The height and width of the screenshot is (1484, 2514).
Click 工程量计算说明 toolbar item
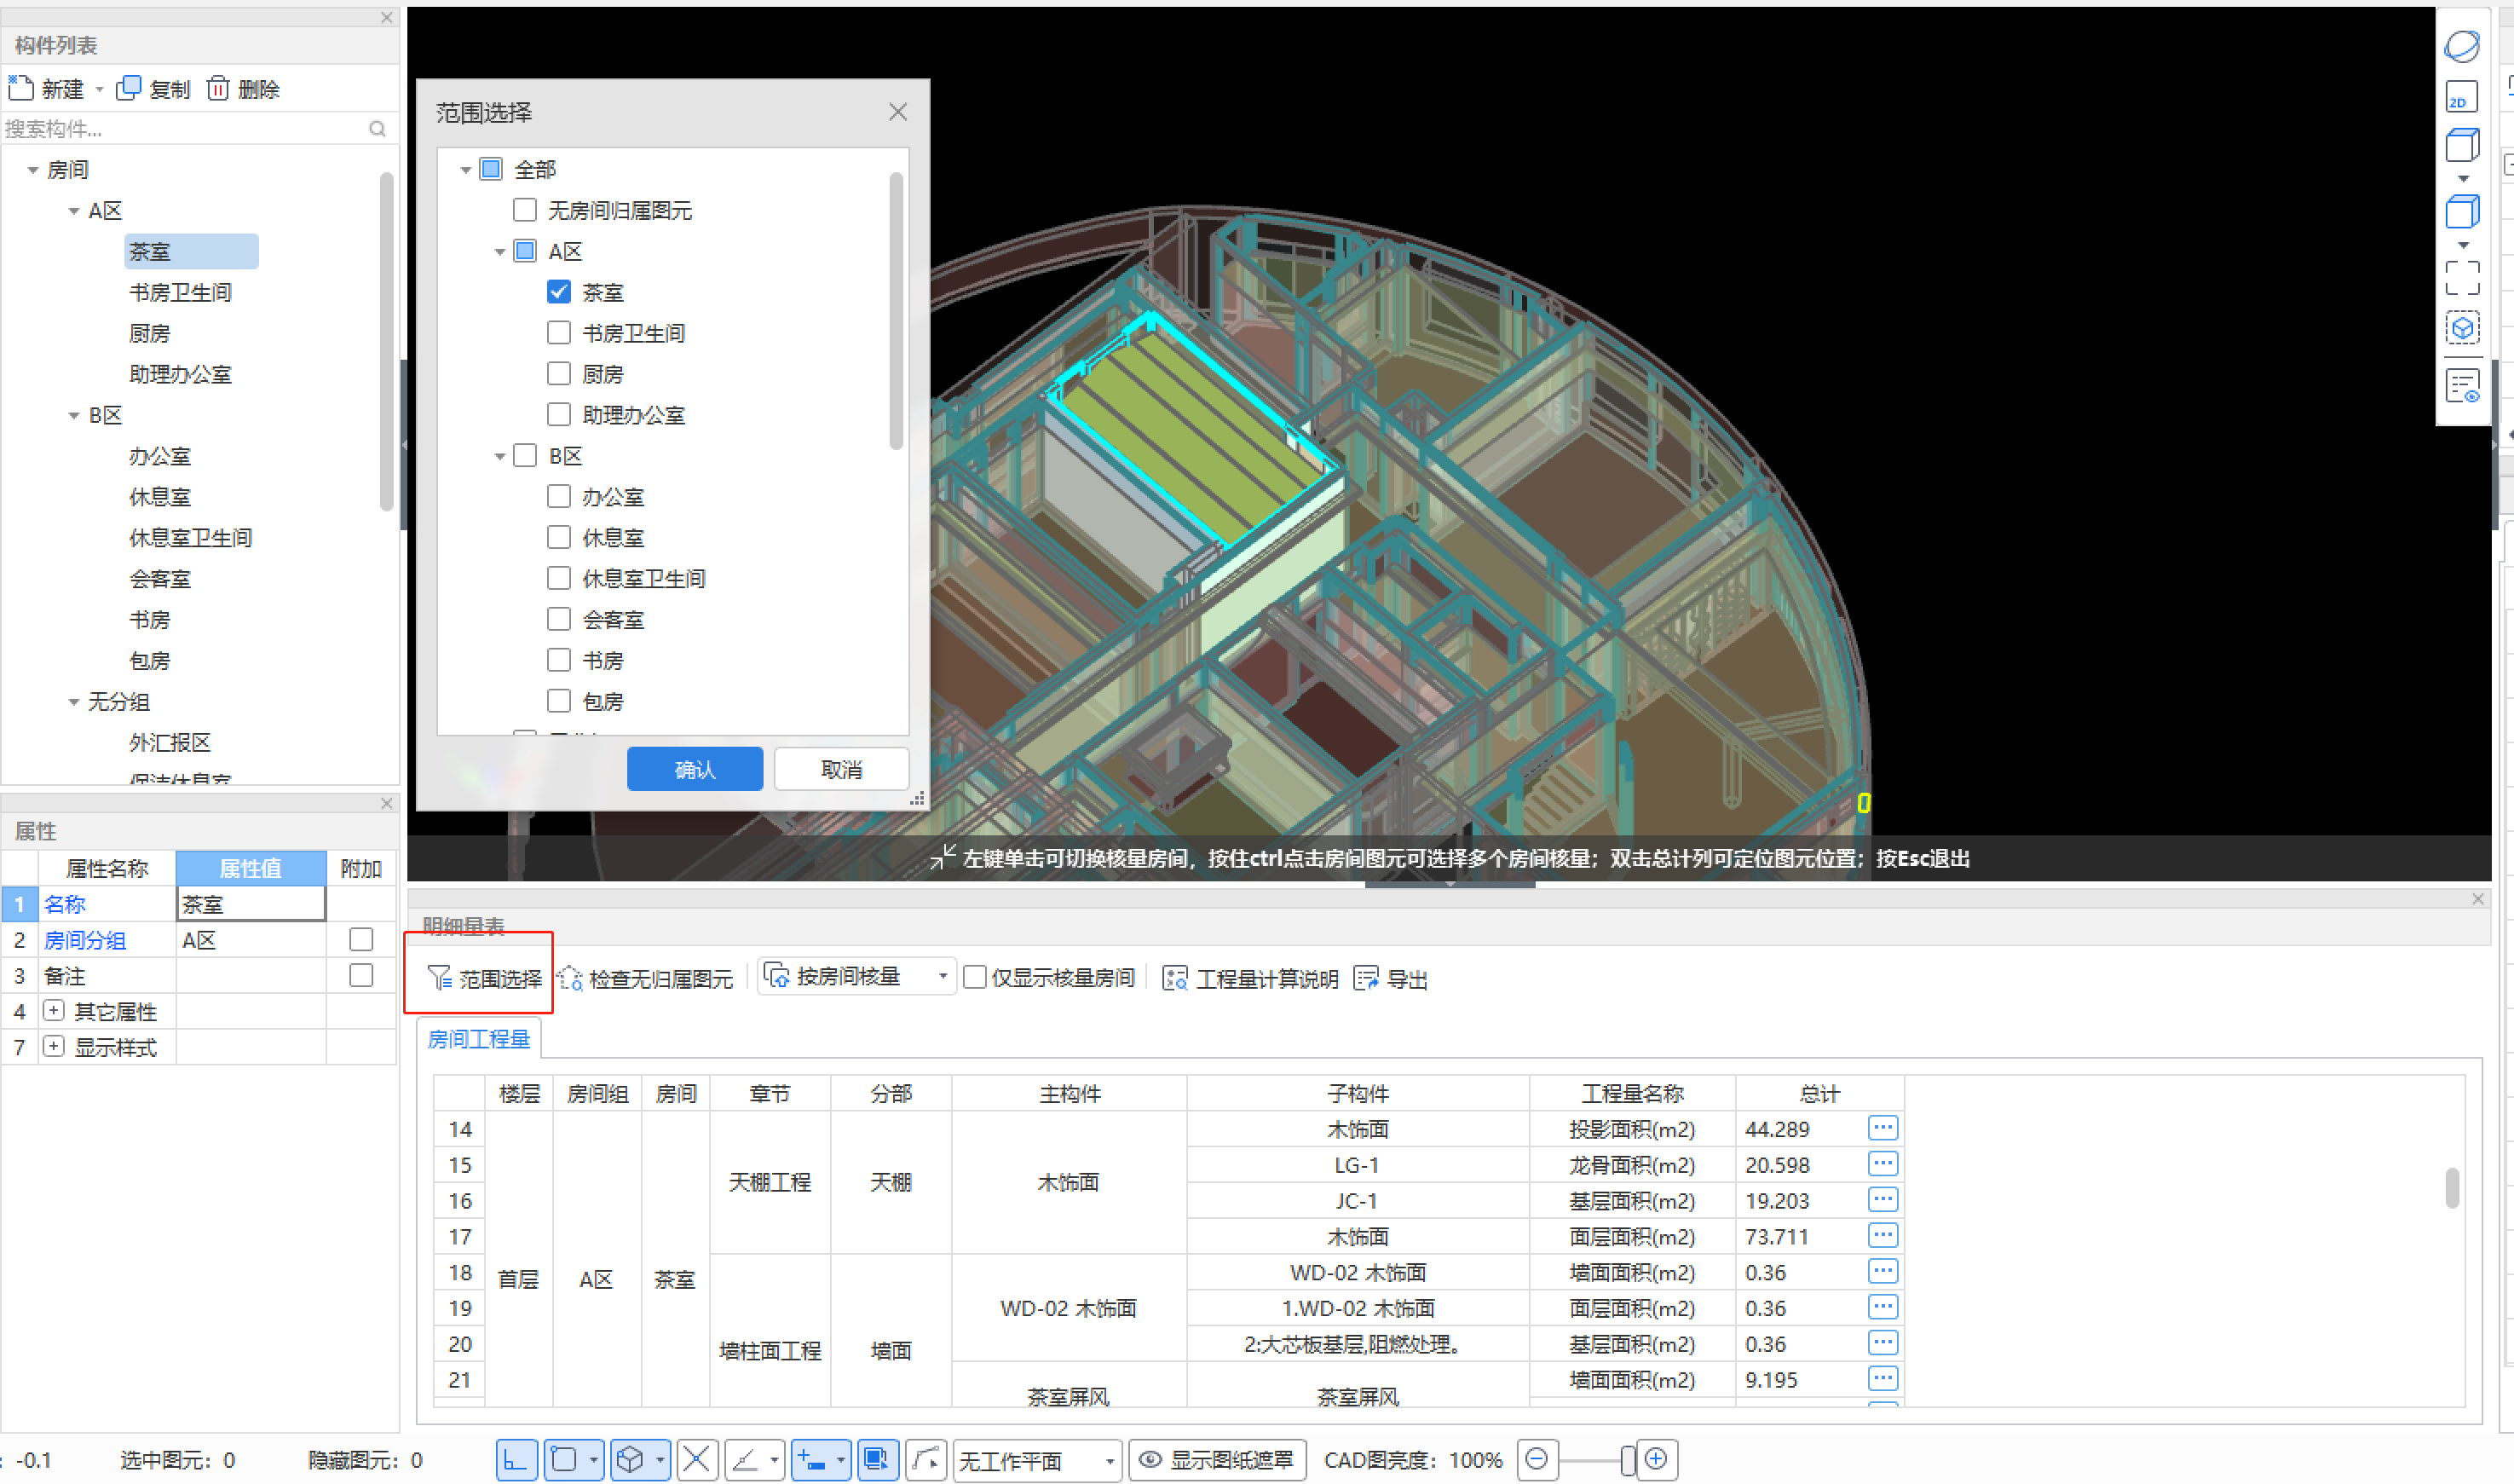click(x=1250, y=979)
